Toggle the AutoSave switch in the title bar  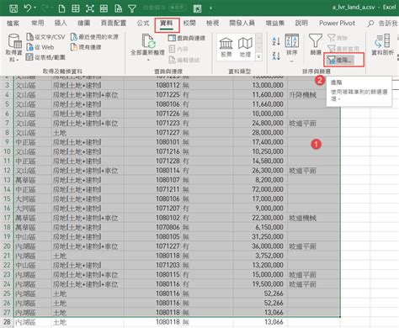pos(178,8)
